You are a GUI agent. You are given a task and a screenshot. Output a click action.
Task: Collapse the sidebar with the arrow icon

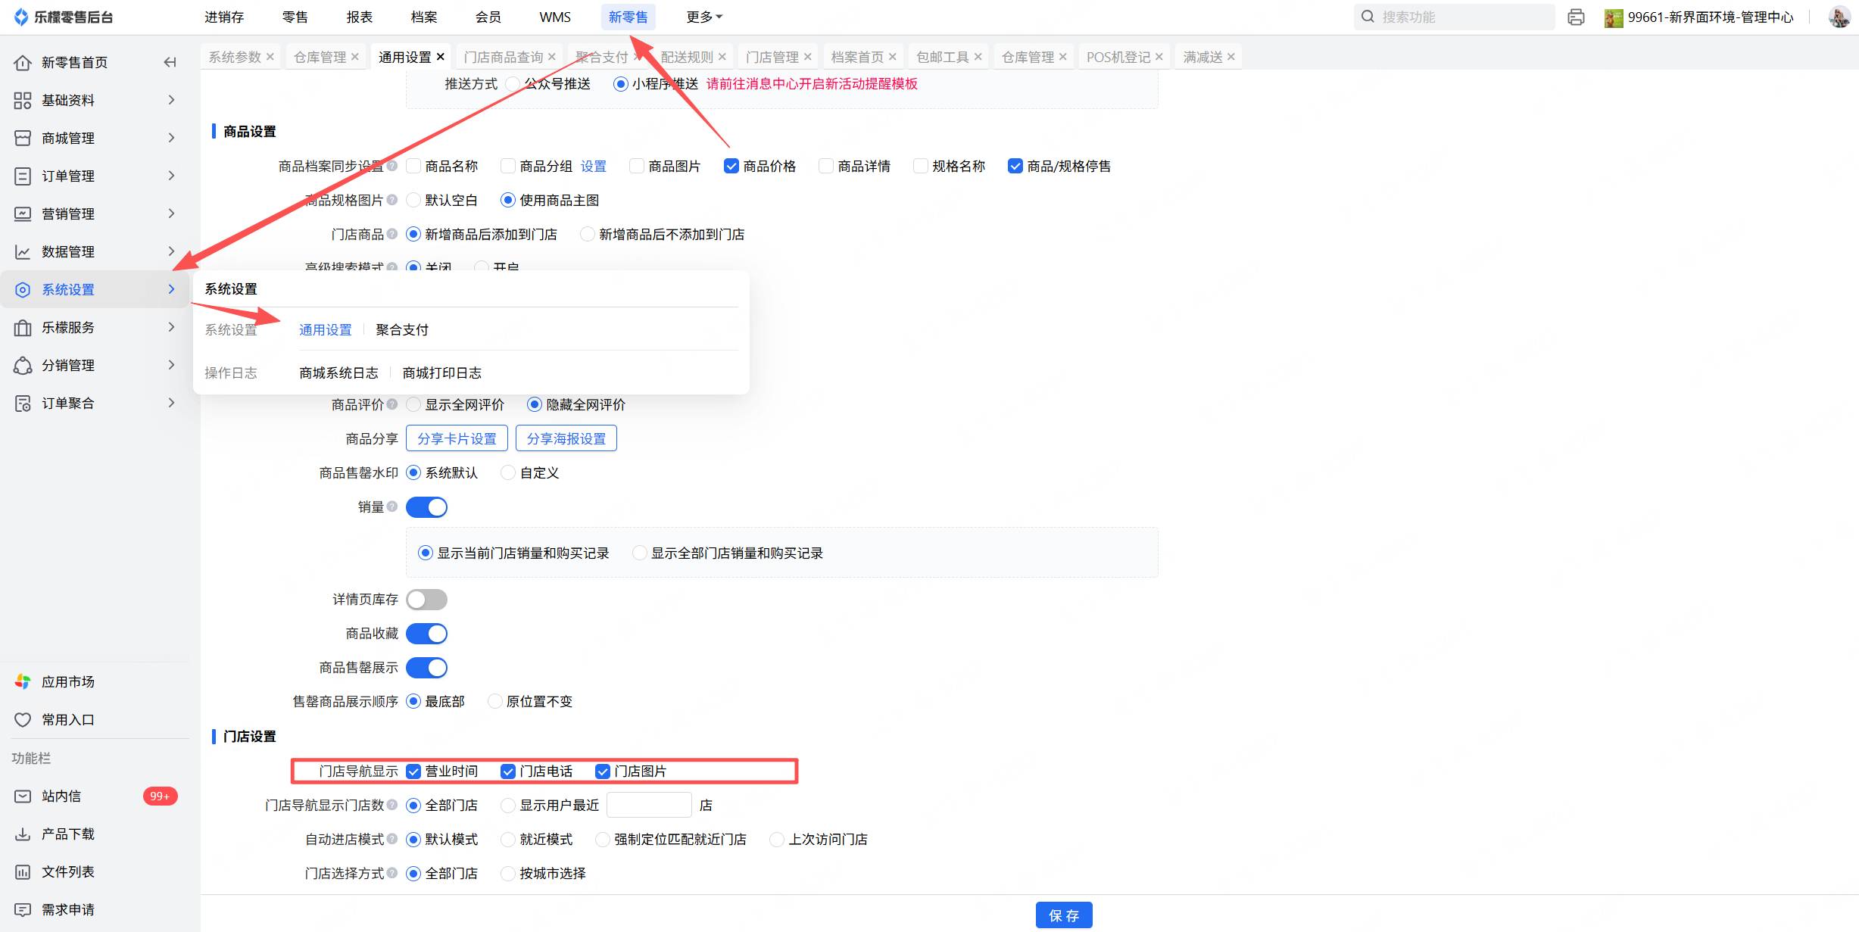tap(170, 62)
